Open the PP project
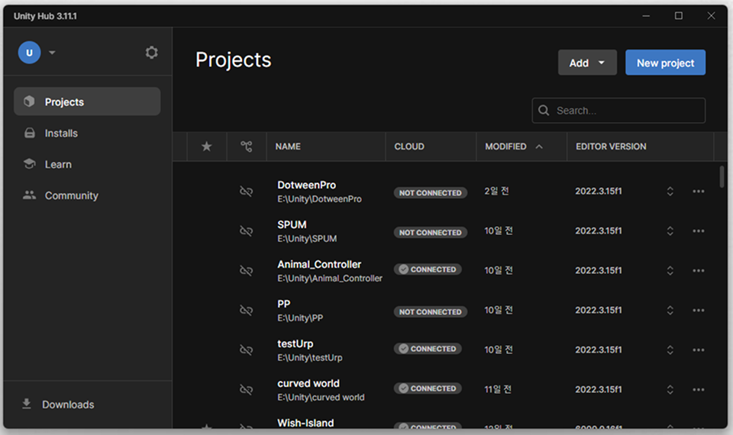 click(x=284, y=304)
